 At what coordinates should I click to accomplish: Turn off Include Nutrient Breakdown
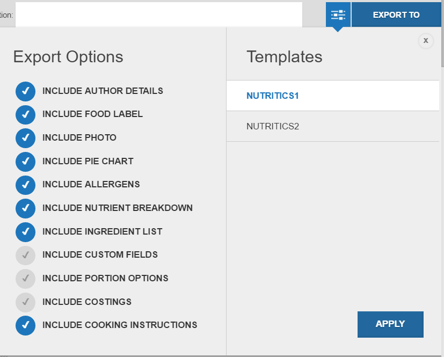coord(25,208)
